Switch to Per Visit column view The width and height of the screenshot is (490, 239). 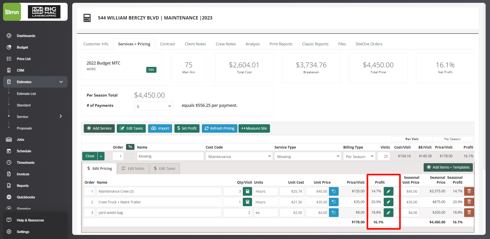[412, 139]
